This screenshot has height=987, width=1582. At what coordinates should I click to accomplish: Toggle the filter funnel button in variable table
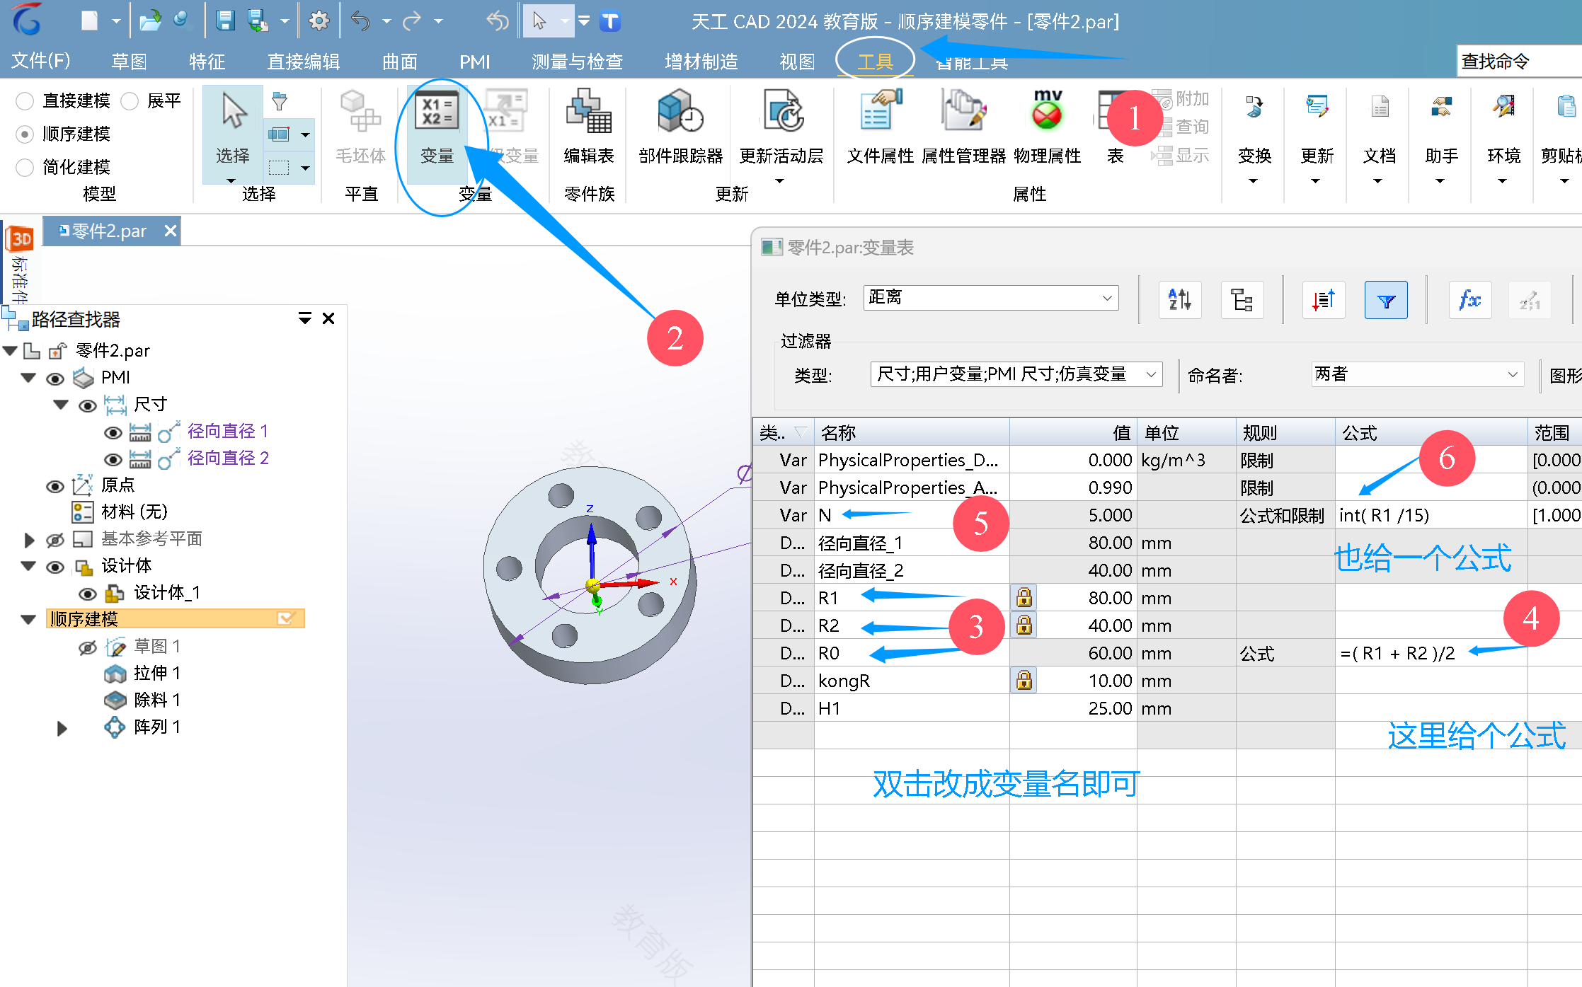1386,300
